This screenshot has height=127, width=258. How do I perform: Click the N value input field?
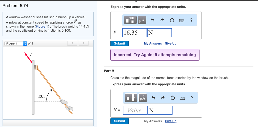[135, 110]
